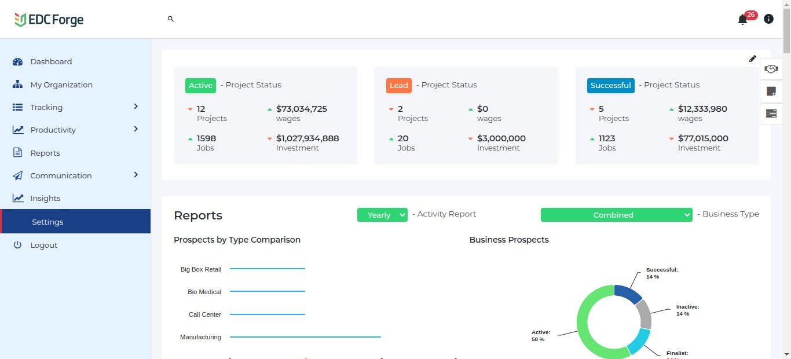Screen dimensions: 791x359
Task: Expand the Tracking submenu chevron
Action: [x=136, y=107]
